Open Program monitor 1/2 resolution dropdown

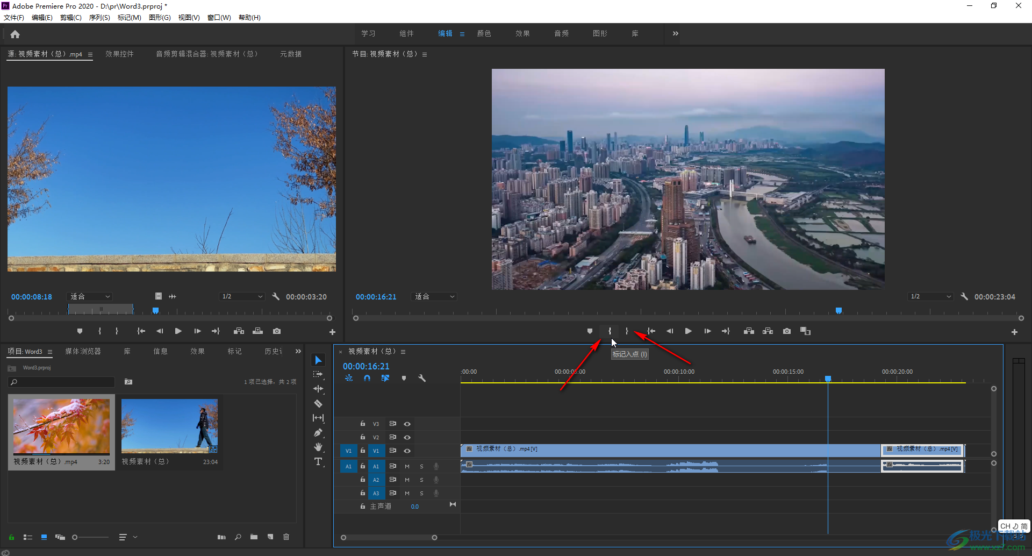tap(930, 296)
